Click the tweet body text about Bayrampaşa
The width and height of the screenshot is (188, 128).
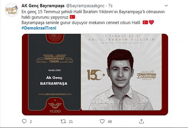click(93, 17)
